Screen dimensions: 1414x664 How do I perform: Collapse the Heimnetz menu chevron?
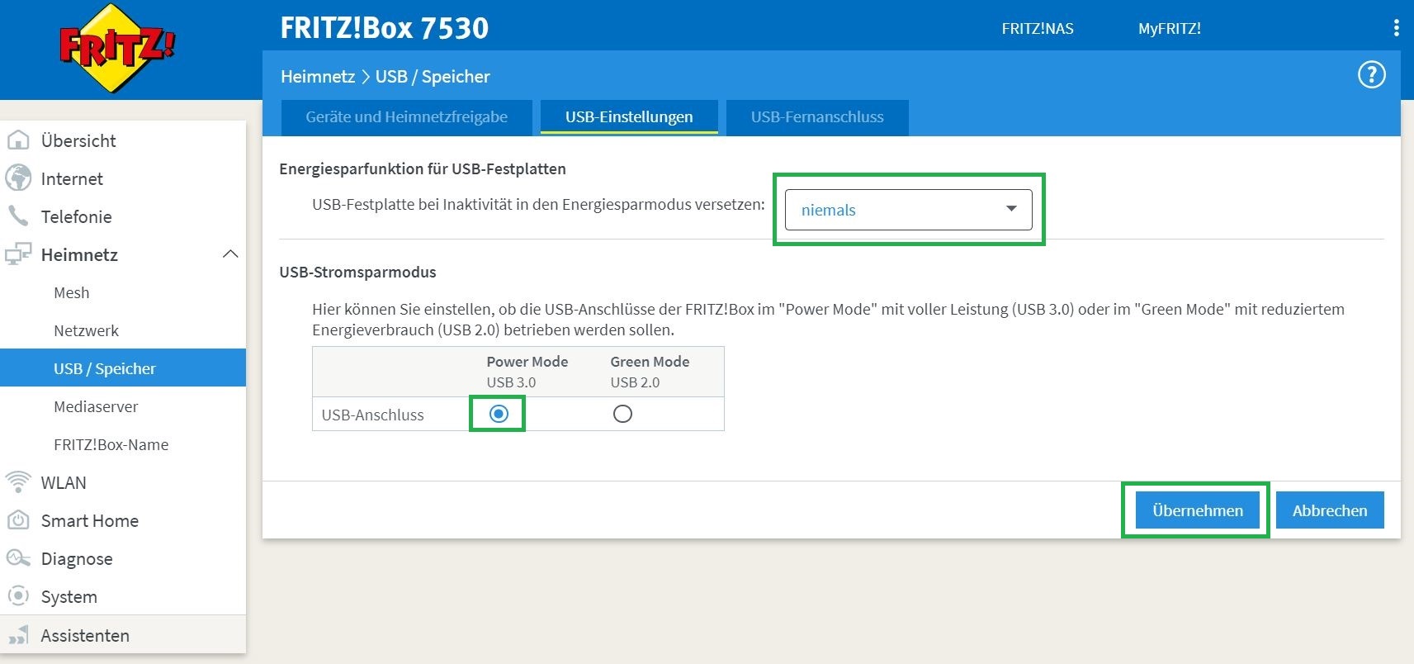coord(230,254)
